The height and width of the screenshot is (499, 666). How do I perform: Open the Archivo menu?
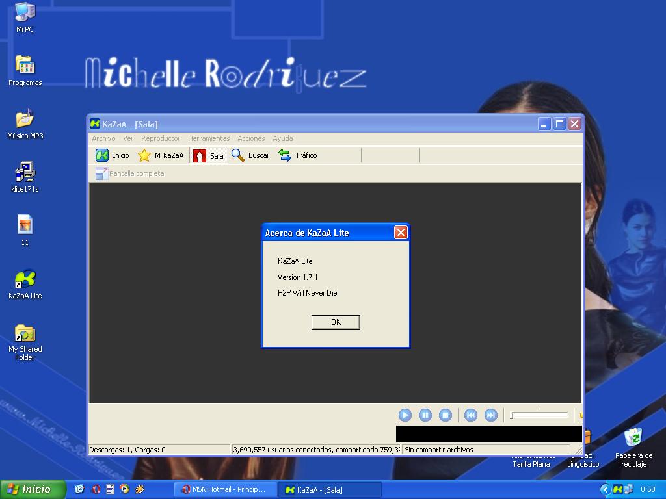(x=103, y=138)
